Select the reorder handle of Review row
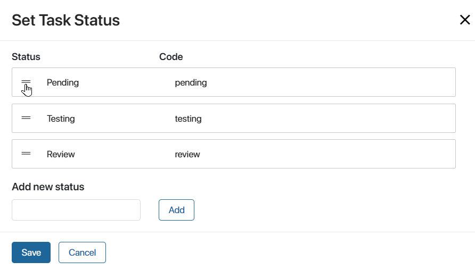Screen dimensions: 475x270 [26, 154]
